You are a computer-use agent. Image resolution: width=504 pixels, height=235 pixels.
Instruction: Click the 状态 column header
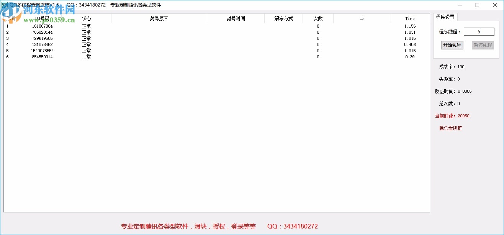point(86,18)
